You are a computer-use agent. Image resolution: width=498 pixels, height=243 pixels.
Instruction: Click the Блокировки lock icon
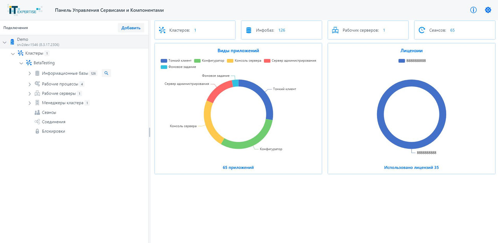pos(37,131)
